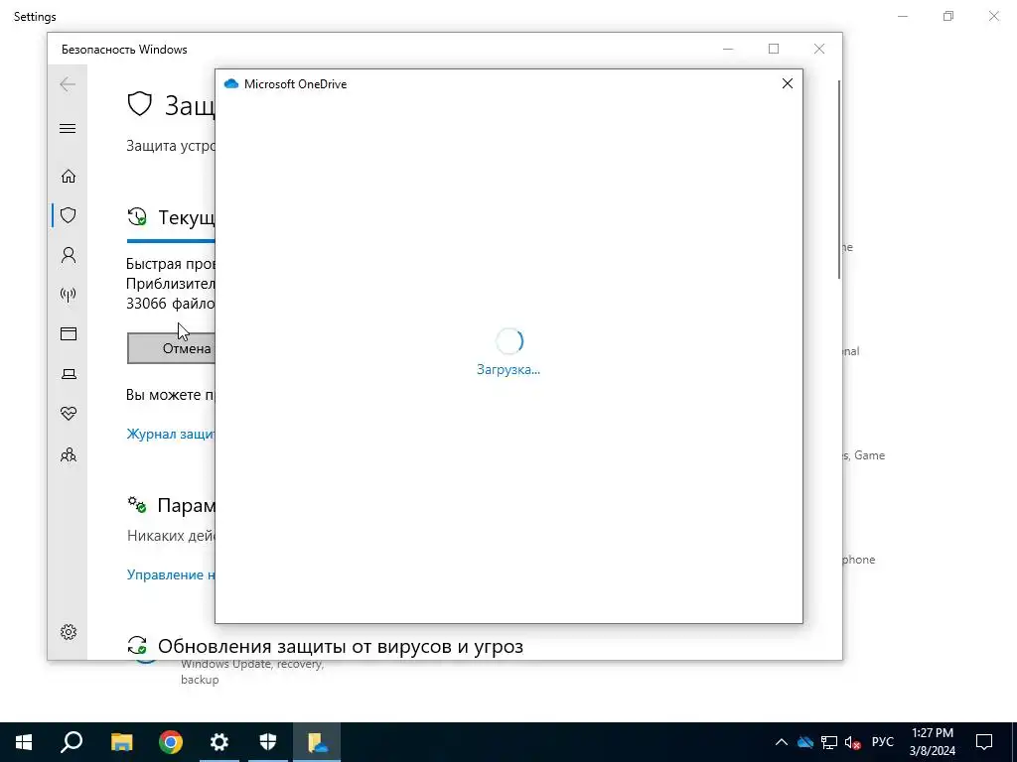Screen dimensions: 1017x762
Task: Click the Windows Security scrollbar
Action: point(839,180)
